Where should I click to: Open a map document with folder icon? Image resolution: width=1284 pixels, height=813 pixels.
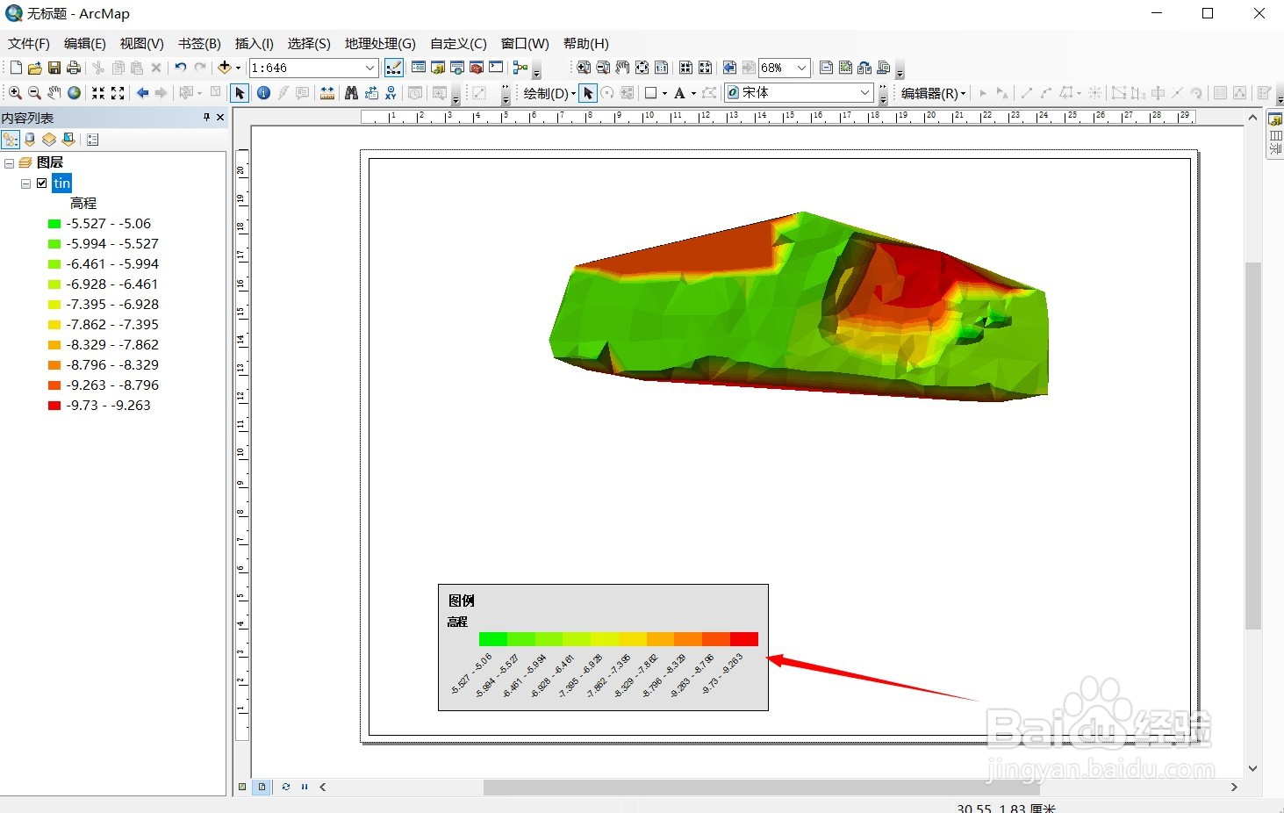34,68
